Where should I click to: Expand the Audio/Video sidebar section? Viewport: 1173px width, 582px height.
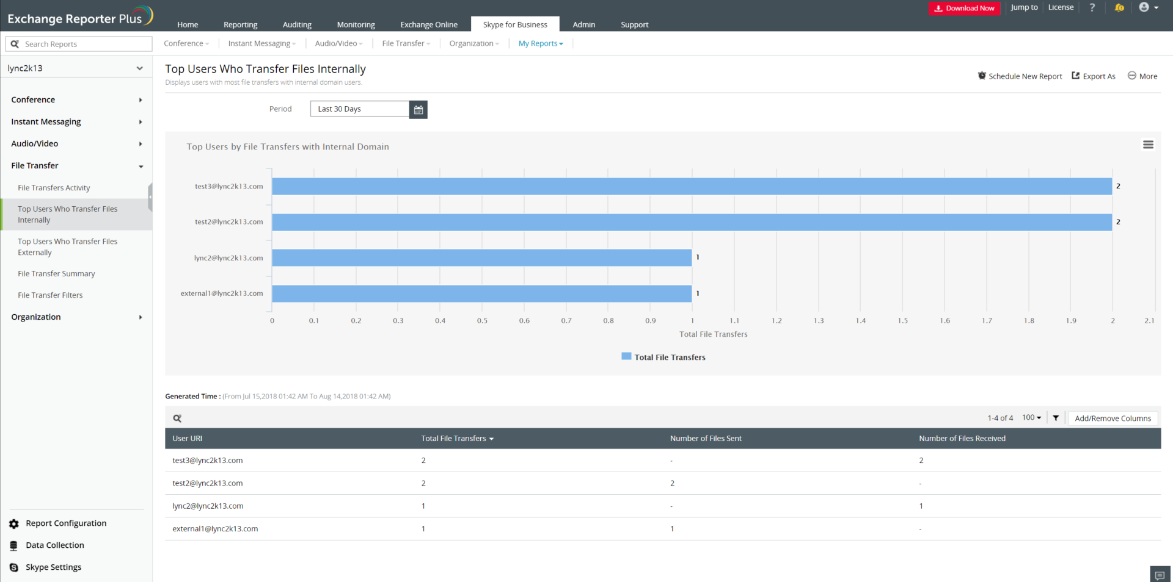point(76,143)
